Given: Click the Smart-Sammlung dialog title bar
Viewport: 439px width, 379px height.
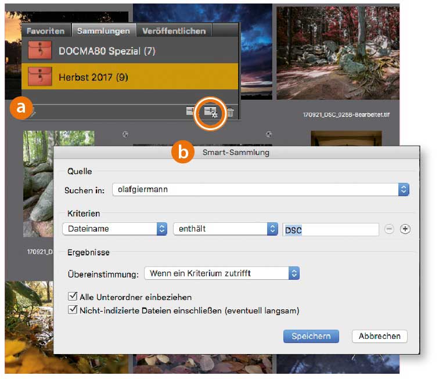Looking at the screenshot, I should pyautogui.click(x=236, y=153).
